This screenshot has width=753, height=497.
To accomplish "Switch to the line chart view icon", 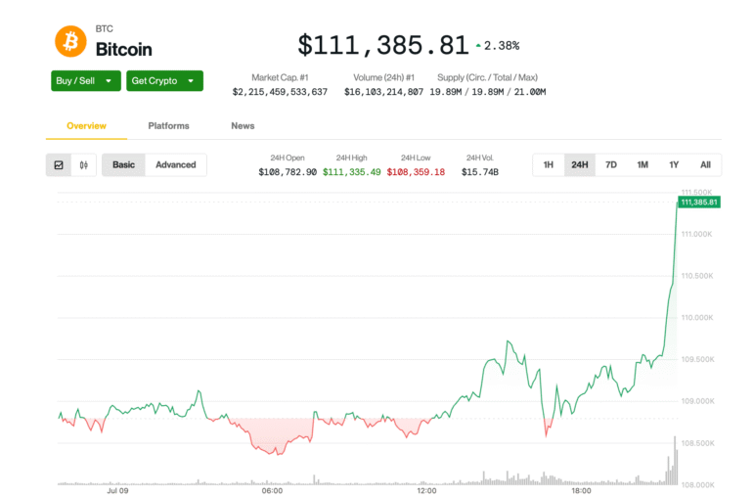I will (59, 165).
